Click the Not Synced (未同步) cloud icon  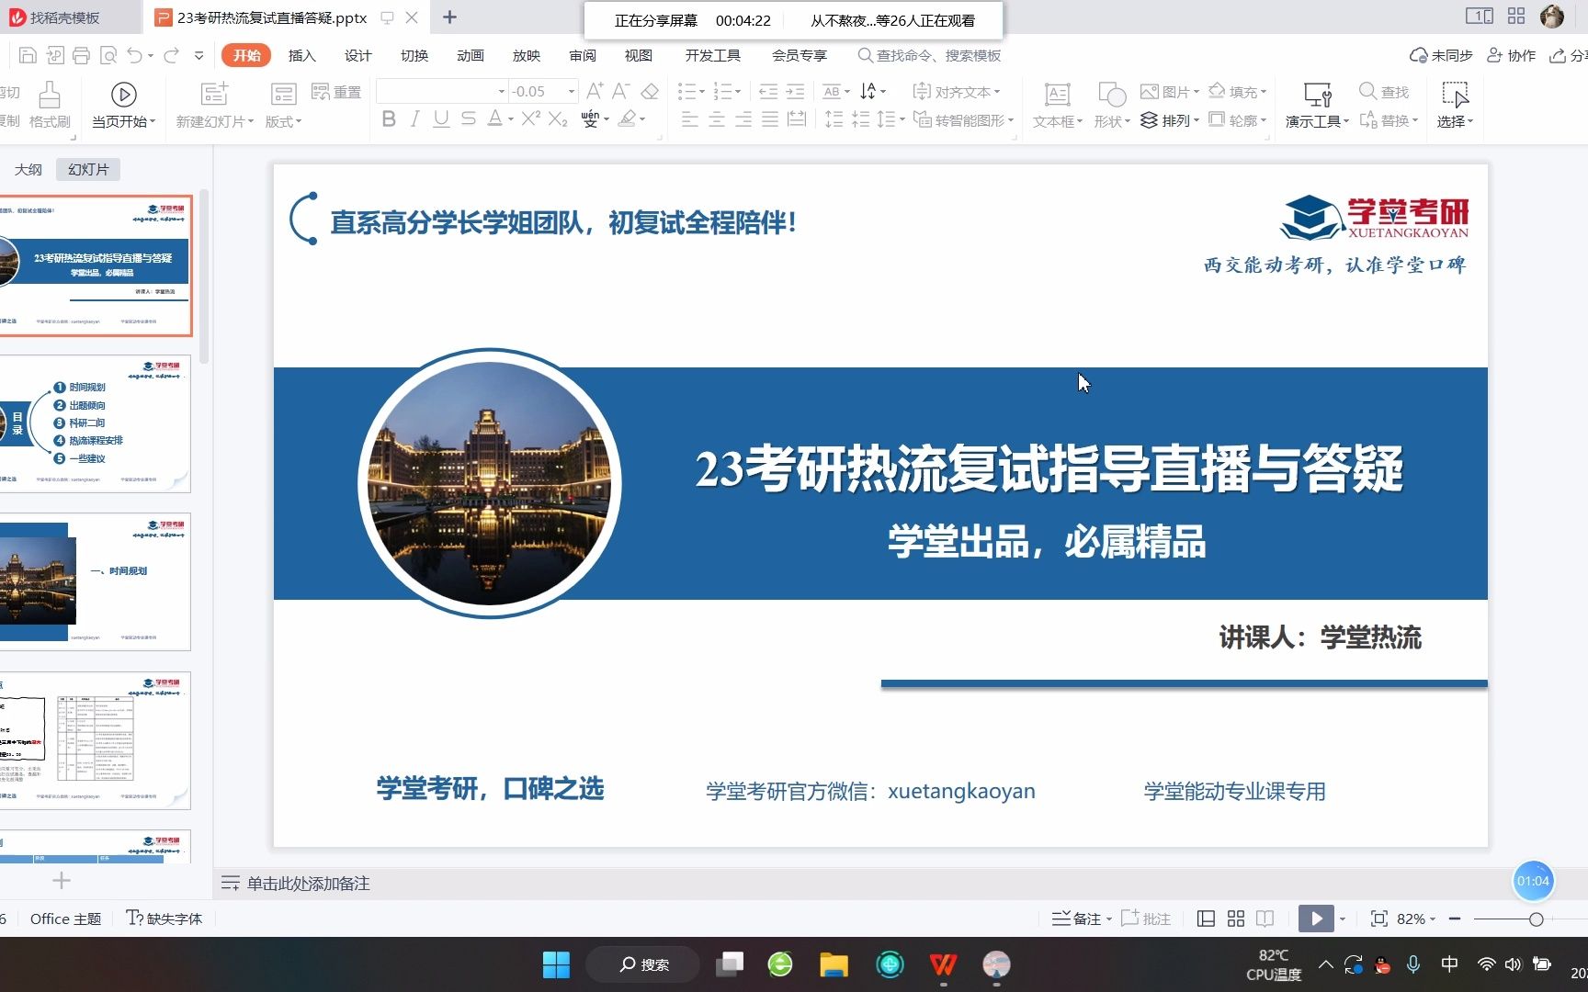tap(1441, 56)
